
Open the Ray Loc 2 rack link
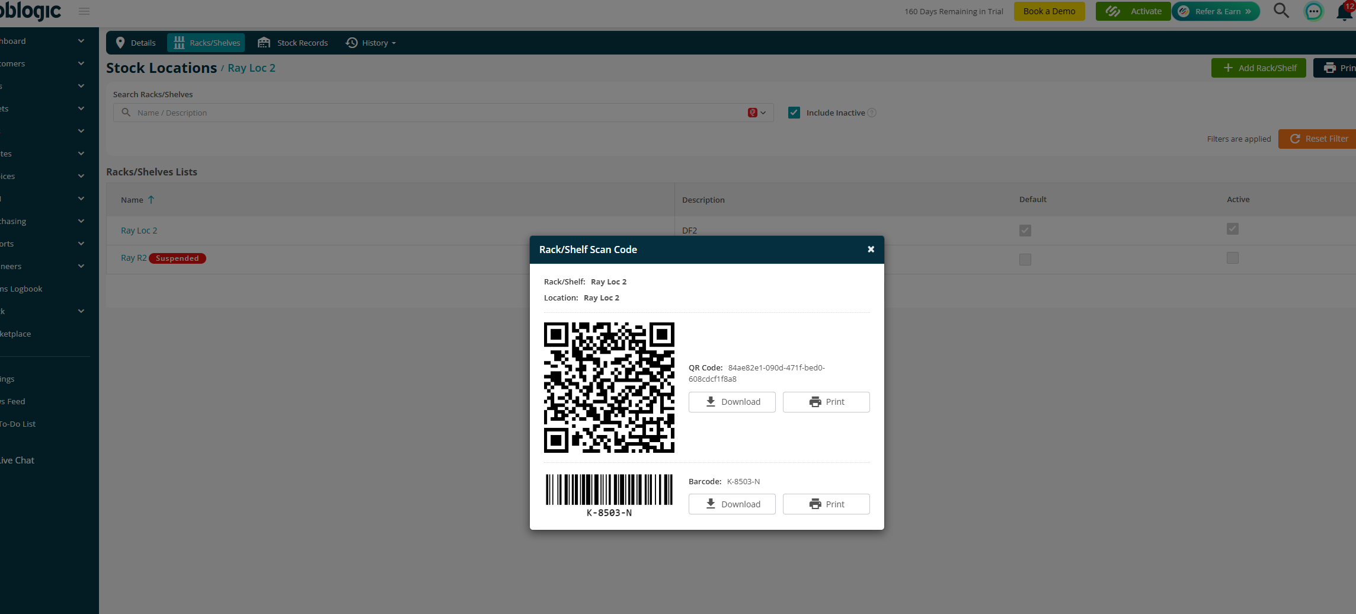139,231
